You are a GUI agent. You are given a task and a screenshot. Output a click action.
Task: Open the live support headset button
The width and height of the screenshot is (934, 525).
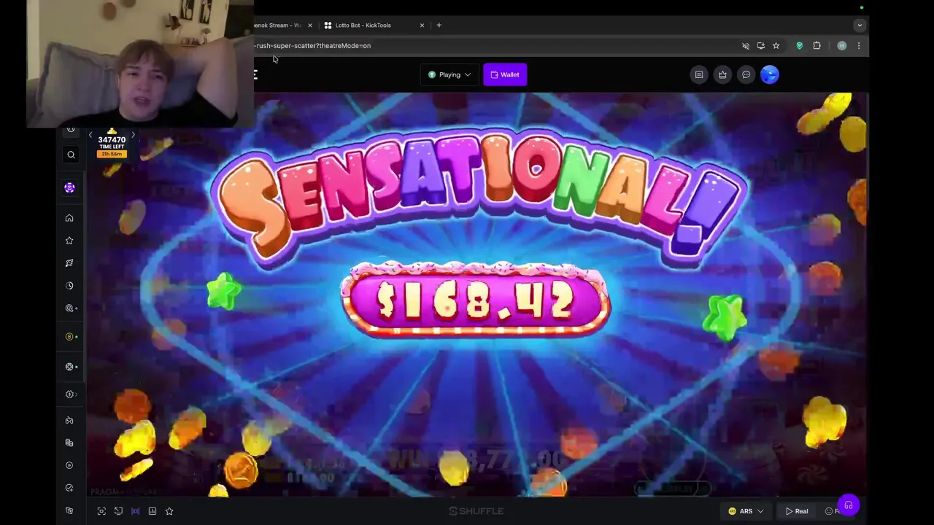pyautogui.click(x=848, y=505)
